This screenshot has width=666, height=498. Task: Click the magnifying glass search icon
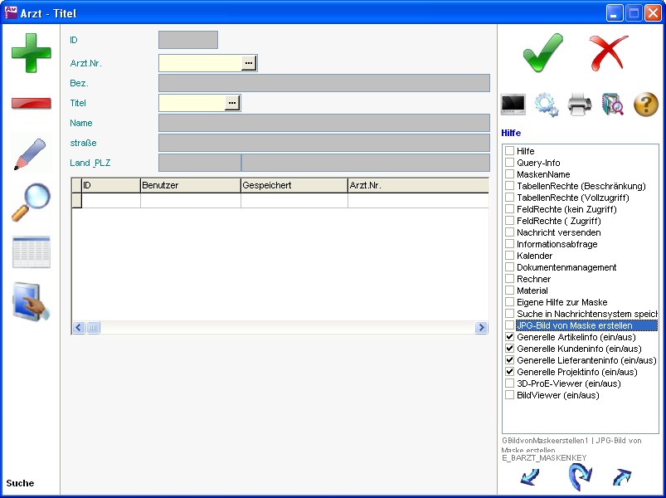[31, 203]
